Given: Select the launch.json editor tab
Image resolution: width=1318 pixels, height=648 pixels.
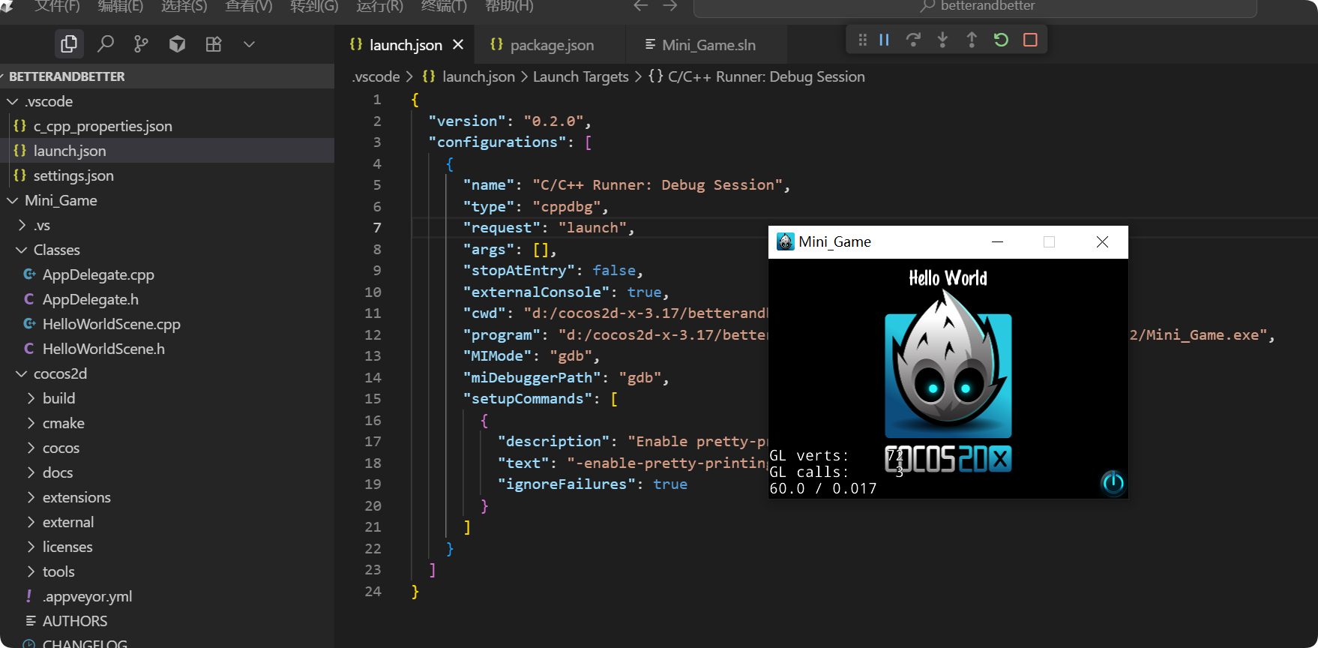Looking at the screenshot, I should (x=406, y=45).
